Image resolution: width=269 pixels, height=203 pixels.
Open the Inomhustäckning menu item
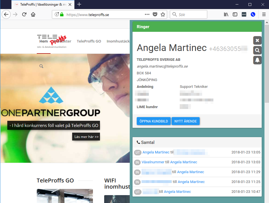pos(118,41)
